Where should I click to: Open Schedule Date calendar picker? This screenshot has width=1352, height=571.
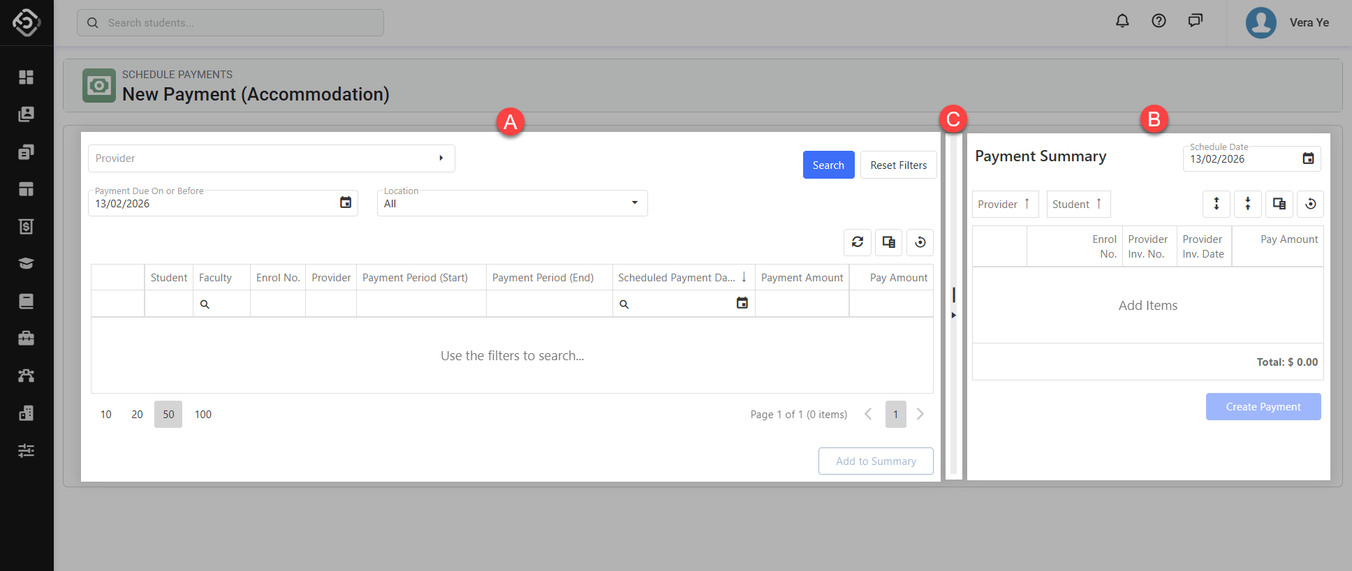pyautogui.click(x=1308, y=158)
